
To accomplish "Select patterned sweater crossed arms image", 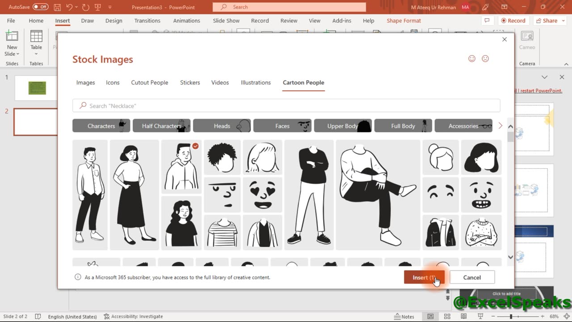I will (x=481, y=232).
